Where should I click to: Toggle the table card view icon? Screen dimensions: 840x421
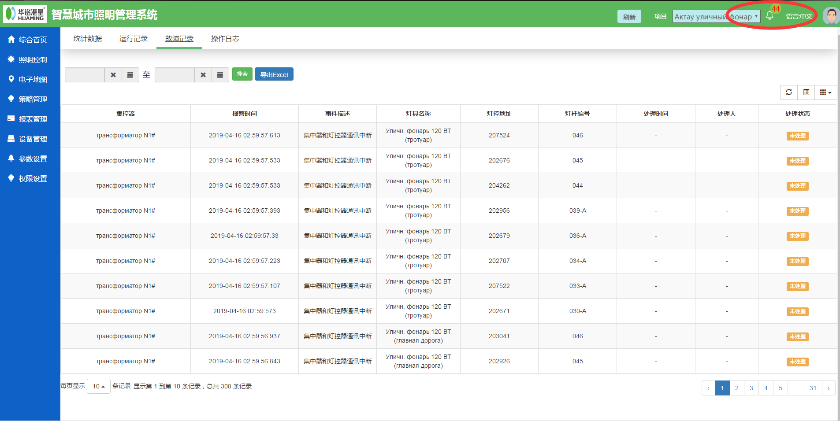806,92
